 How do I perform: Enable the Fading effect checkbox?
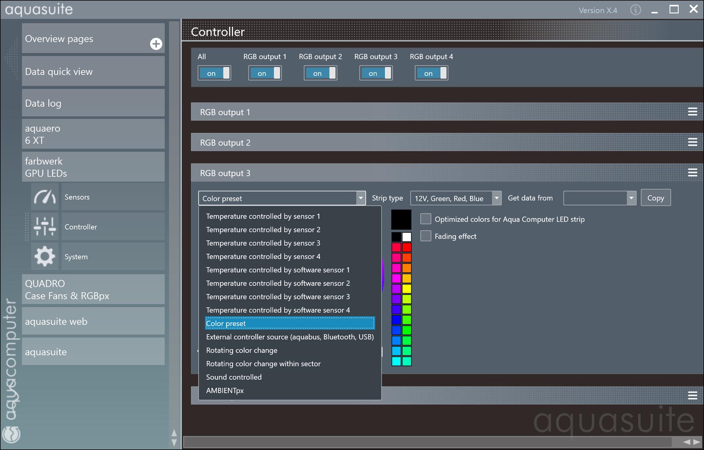point(426,236)
